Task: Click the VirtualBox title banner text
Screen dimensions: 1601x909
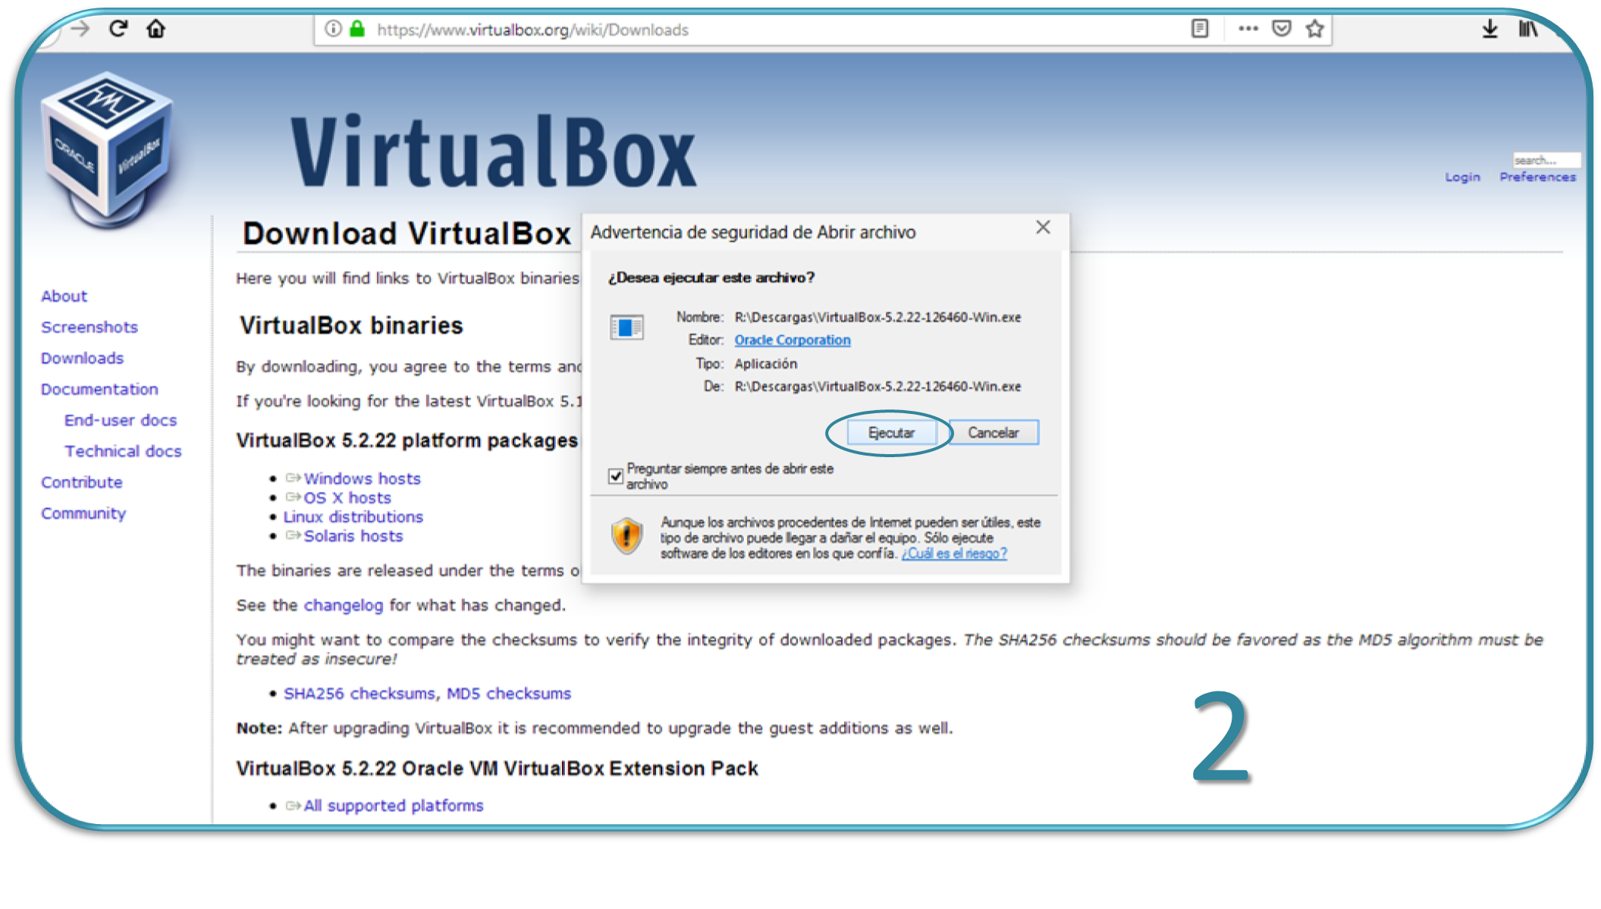Action: pos(493,152)
